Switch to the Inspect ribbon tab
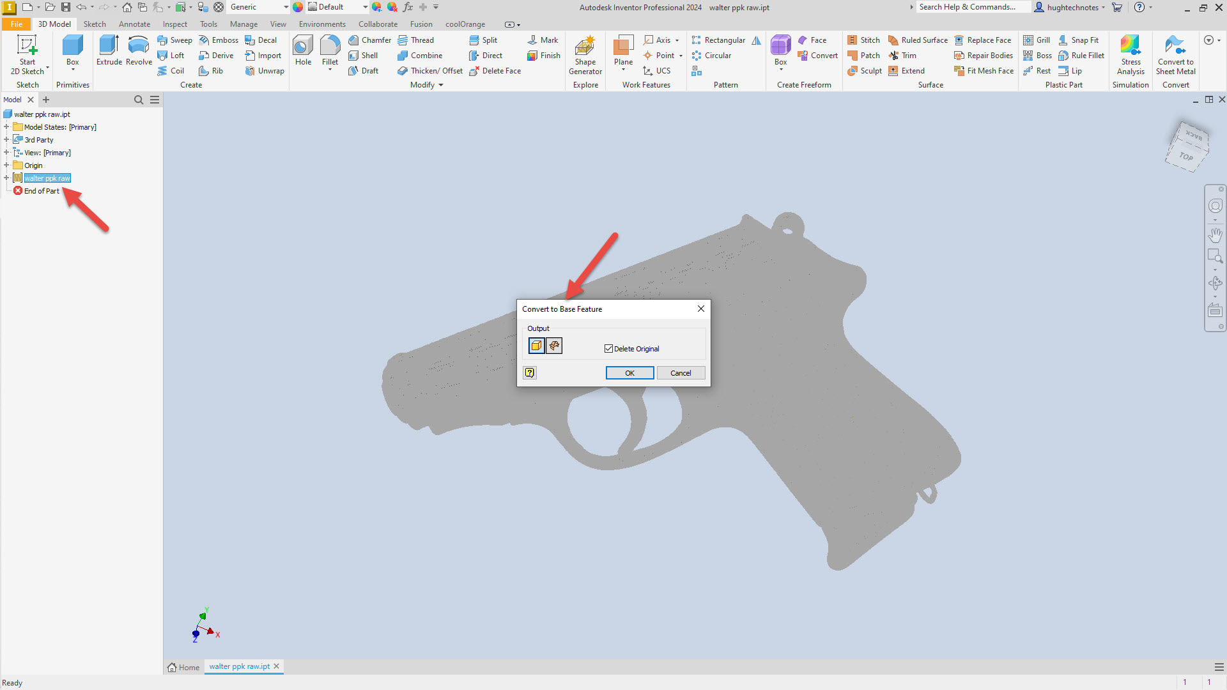 174,24
